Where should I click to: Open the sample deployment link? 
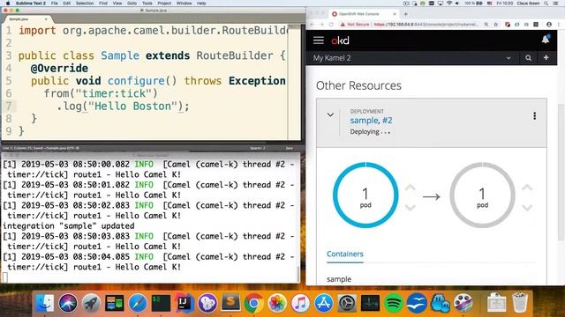pos(365,121)
